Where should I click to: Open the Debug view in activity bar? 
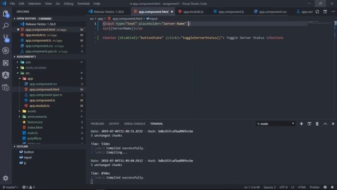tap(6, 51)
